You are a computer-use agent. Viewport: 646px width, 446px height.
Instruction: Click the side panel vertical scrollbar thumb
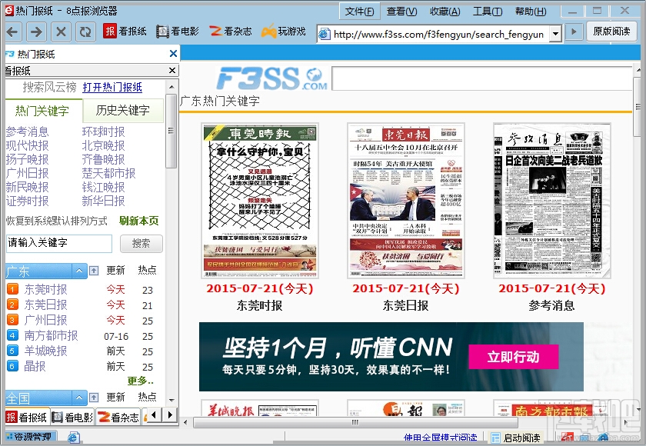pos(171,131)
